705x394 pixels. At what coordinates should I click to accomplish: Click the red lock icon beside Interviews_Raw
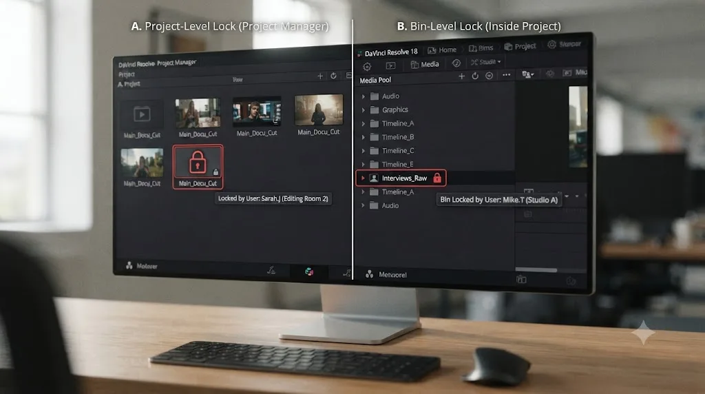tap(437, 178)
